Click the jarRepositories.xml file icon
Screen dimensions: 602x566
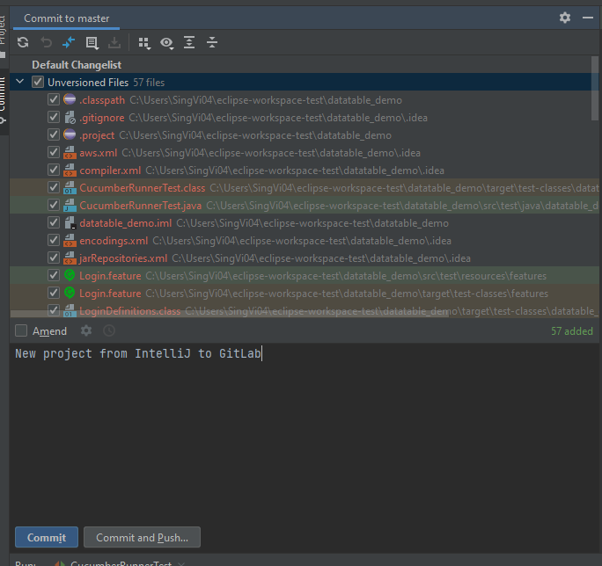click(x=70, y=258)
